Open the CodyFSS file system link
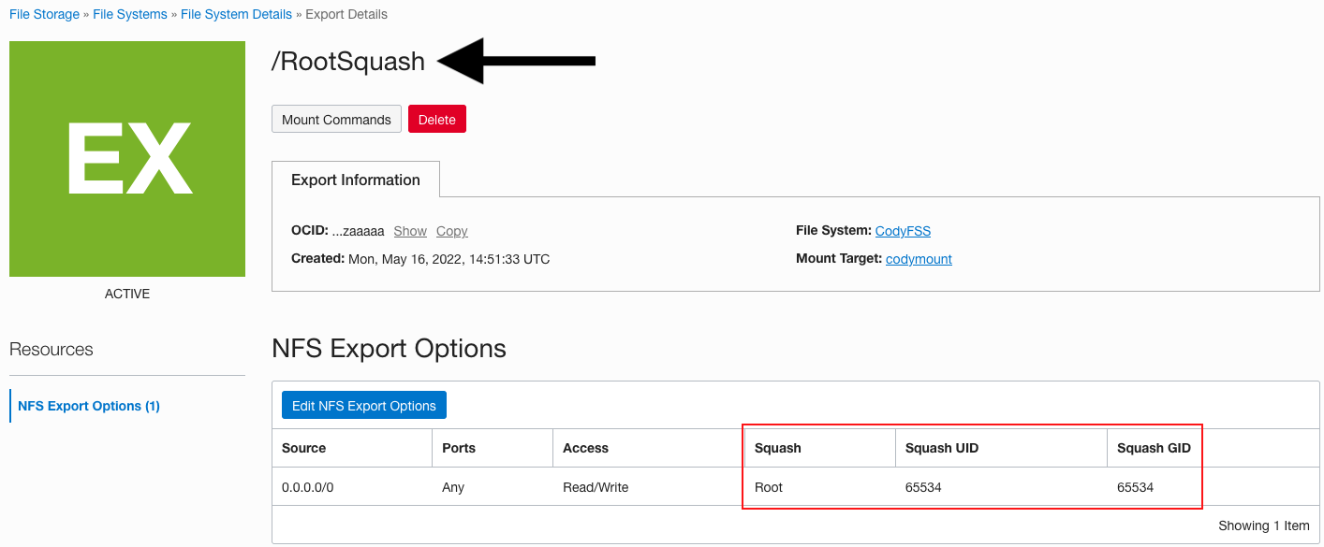Image resolution: width=1324 pixels, height=547 pixels. click(902, 230)
